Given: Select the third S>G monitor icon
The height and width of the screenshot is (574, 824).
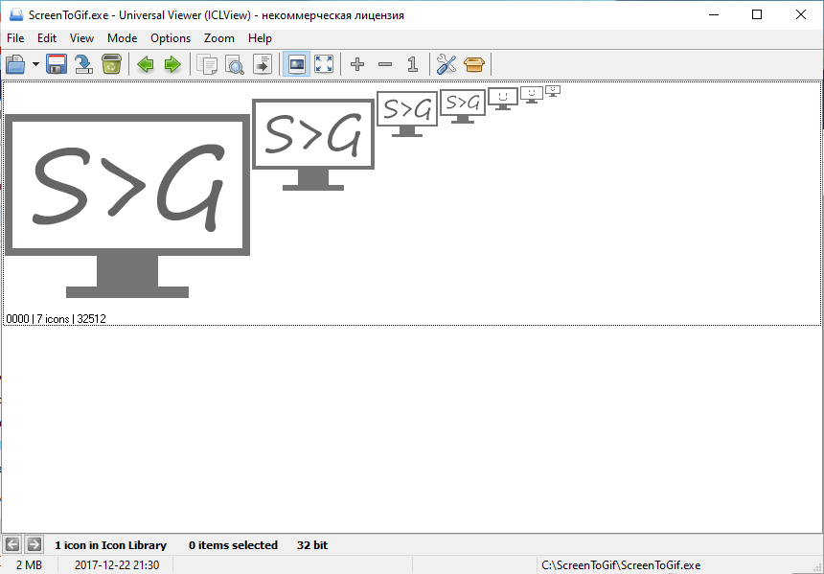Looking at the screenshot, I should point(407,113).
